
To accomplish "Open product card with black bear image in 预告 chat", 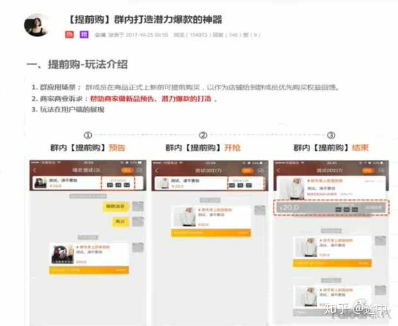I will pos(89,255).
